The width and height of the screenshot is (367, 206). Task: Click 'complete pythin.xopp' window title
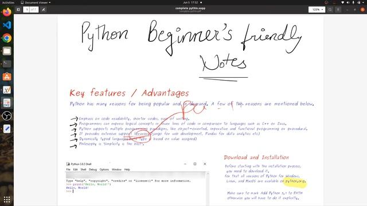point(190,8)
